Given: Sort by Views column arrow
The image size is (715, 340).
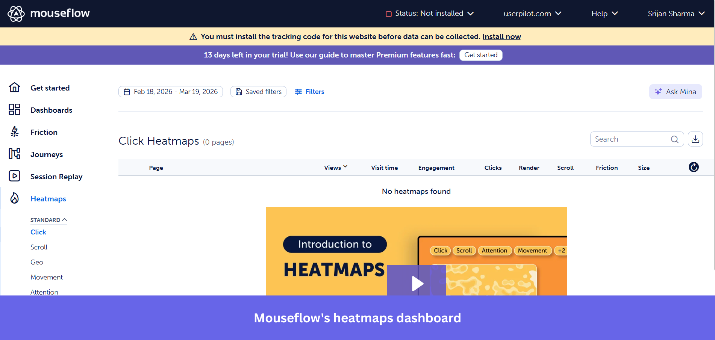Looking at the screenshot, I should tap(345, 166).
